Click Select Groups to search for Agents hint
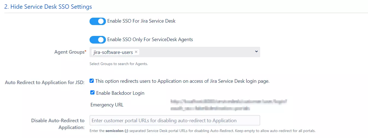This screenshot has height=138, width=368. pos(118,64)
